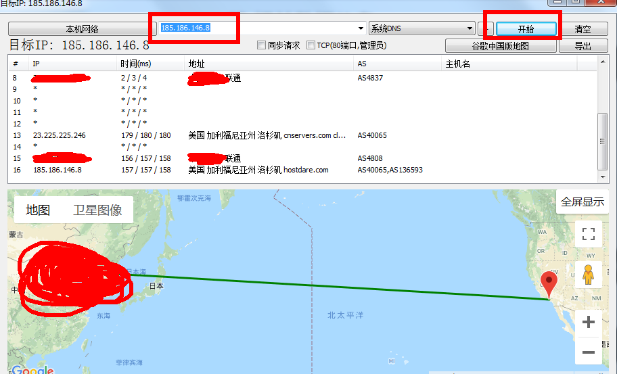This screenshot has width=617, height=374.
Task: Select final hop row 185.186.146.8
Action: [302, 170]
